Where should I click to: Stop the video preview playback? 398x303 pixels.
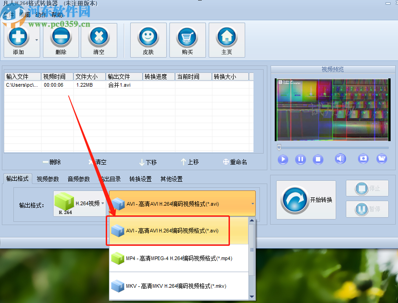pos(318,160)
